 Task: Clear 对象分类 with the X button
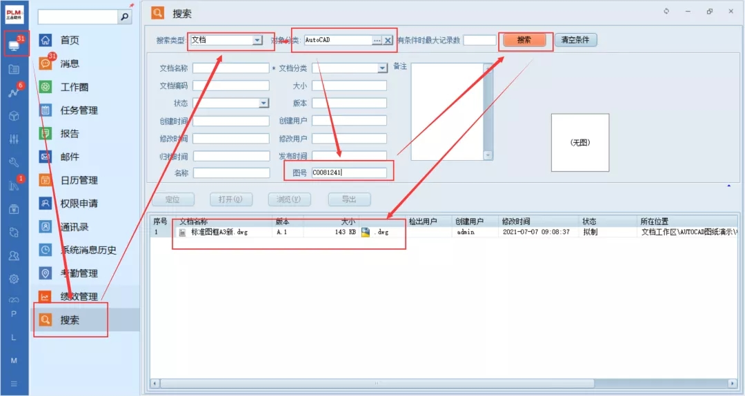pyautogui.click(x=388, y=41)
